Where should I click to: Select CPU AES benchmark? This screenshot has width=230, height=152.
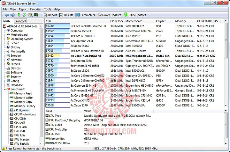click(20, 123)
